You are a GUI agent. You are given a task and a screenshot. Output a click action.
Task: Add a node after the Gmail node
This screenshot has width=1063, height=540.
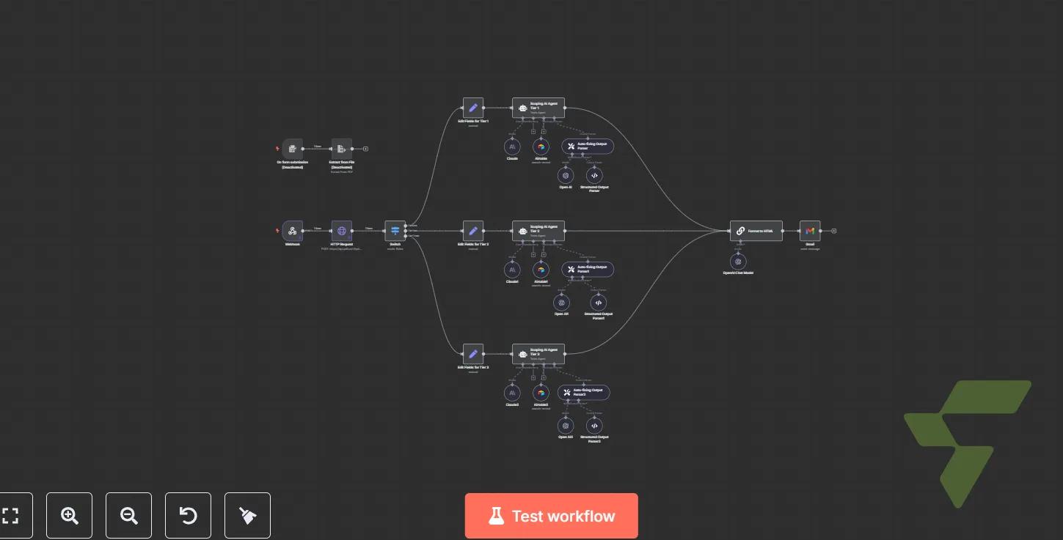point(834,231)
